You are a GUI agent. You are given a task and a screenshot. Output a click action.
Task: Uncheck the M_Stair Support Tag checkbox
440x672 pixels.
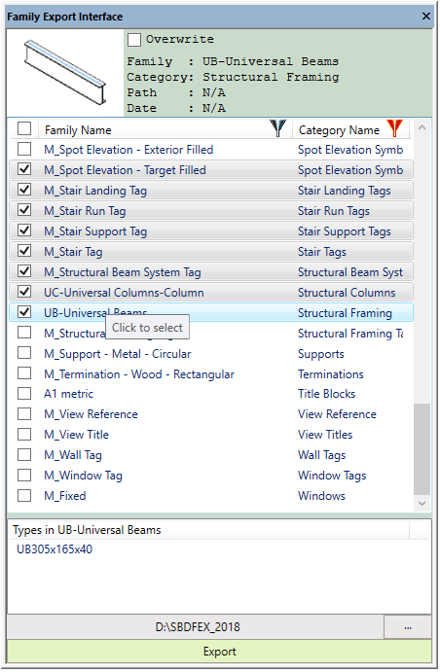tap(24, 231)
